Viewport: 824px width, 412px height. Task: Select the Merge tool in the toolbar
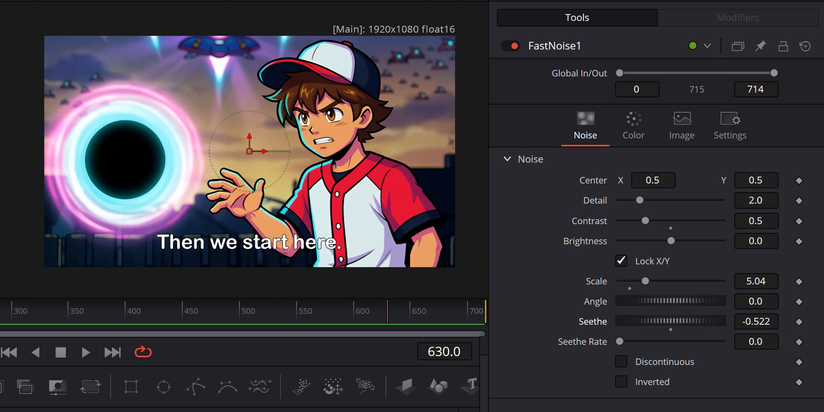click(x=24, y=386)
